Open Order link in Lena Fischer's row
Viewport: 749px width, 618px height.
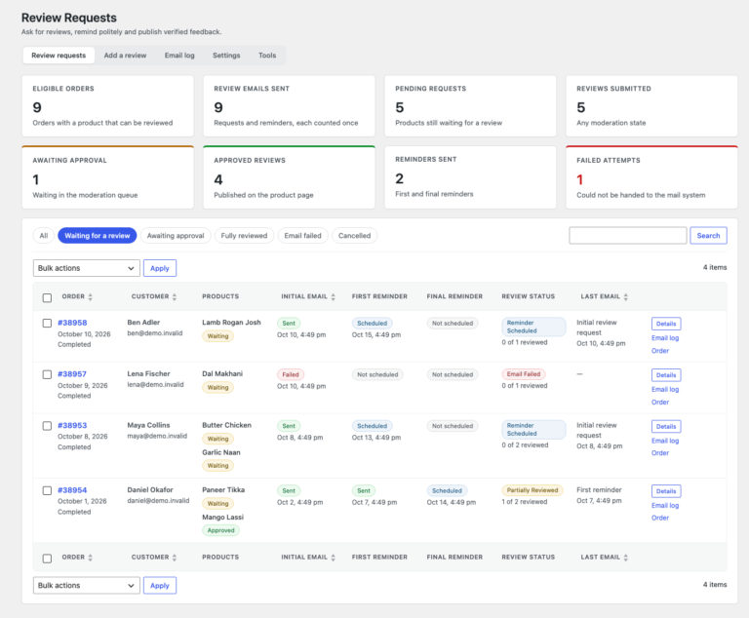[x=660, y=403]
